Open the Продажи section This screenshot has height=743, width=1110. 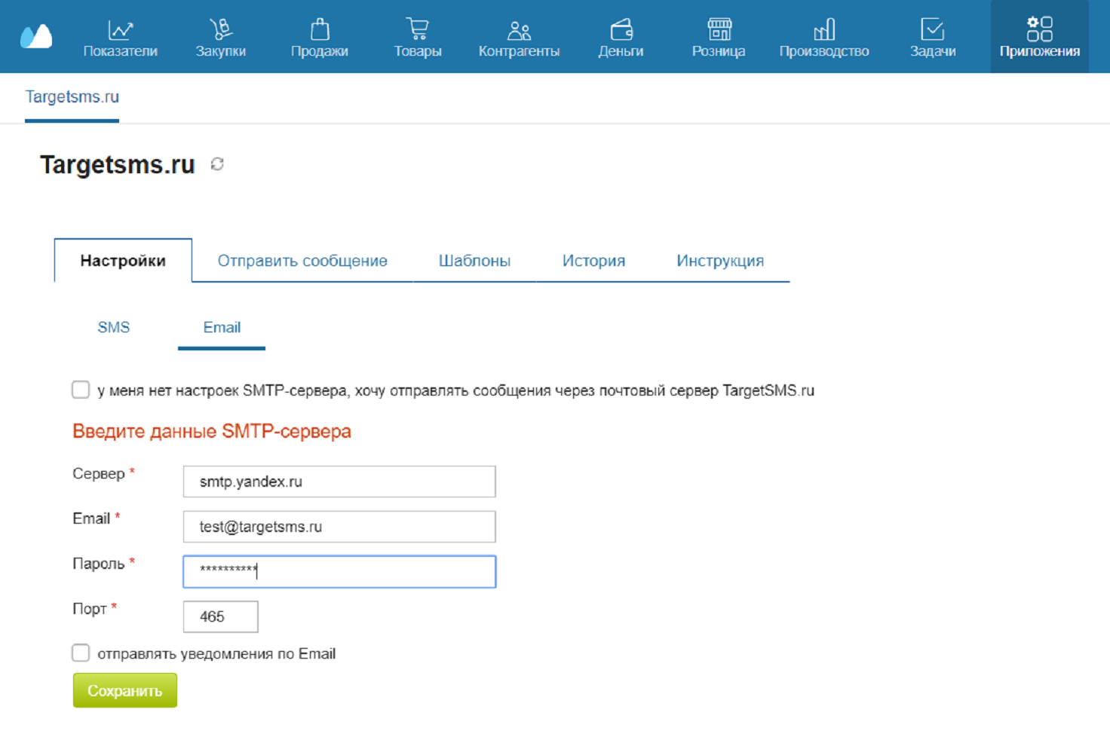click(320, 38)
